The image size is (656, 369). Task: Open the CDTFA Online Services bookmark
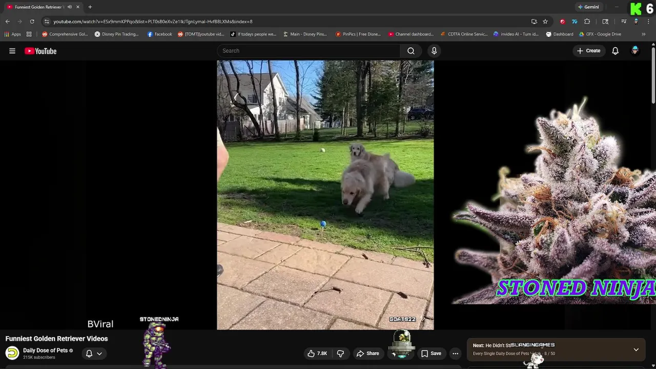[x=464, y=34]
